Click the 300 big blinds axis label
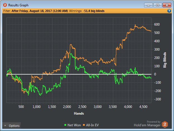The image size is (174, 131). tap(157, 49)
